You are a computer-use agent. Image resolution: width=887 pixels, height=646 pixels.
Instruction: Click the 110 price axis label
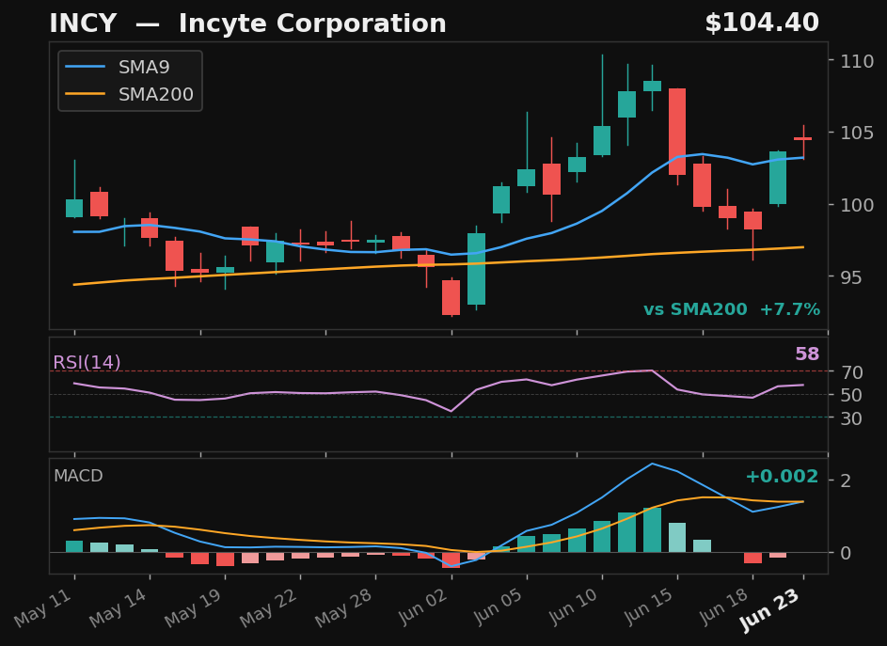coord(857,61)
